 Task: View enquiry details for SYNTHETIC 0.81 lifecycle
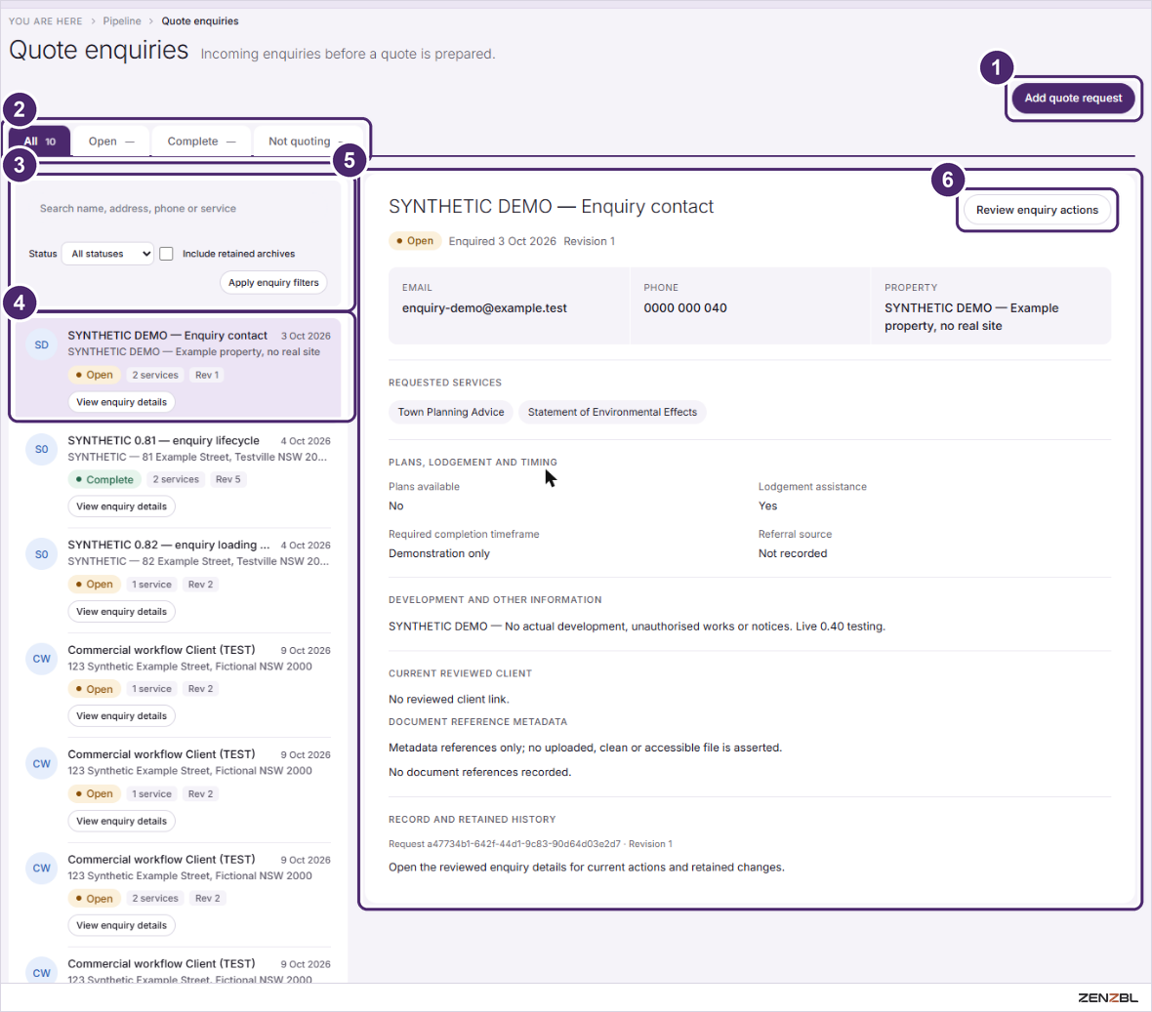pos(122,506)
